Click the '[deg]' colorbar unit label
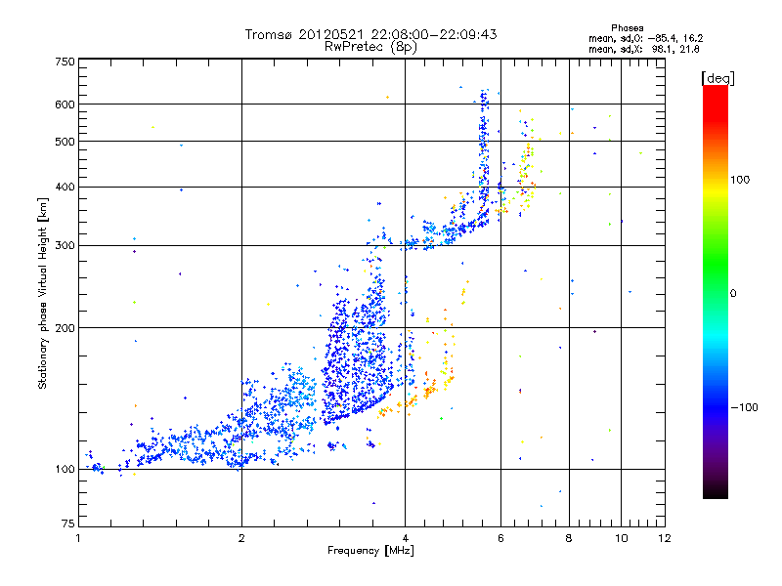The height and width of the screenshot is (586, 782). click(717, 78)
